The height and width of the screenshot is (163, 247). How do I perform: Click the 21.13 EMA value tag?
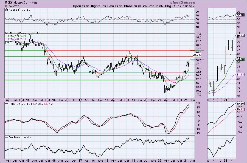tap(240, 74)
